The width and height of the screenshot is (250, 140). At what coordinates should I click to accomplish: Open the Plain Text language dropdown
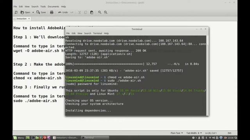[177, 133]
